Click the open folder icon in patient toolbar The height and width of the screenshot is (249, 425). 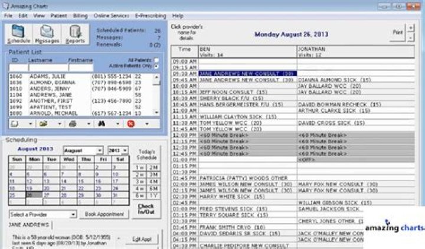pyautogui.click(x=43, y=124)
